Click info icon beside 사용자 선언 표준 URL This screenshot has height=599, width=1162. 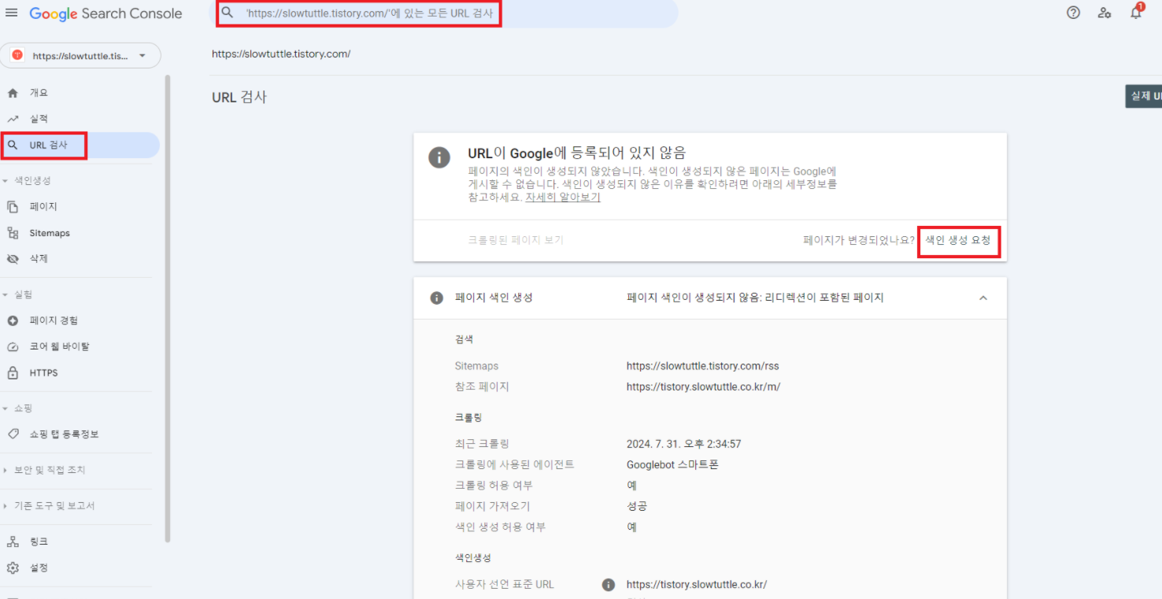(608, 585)
